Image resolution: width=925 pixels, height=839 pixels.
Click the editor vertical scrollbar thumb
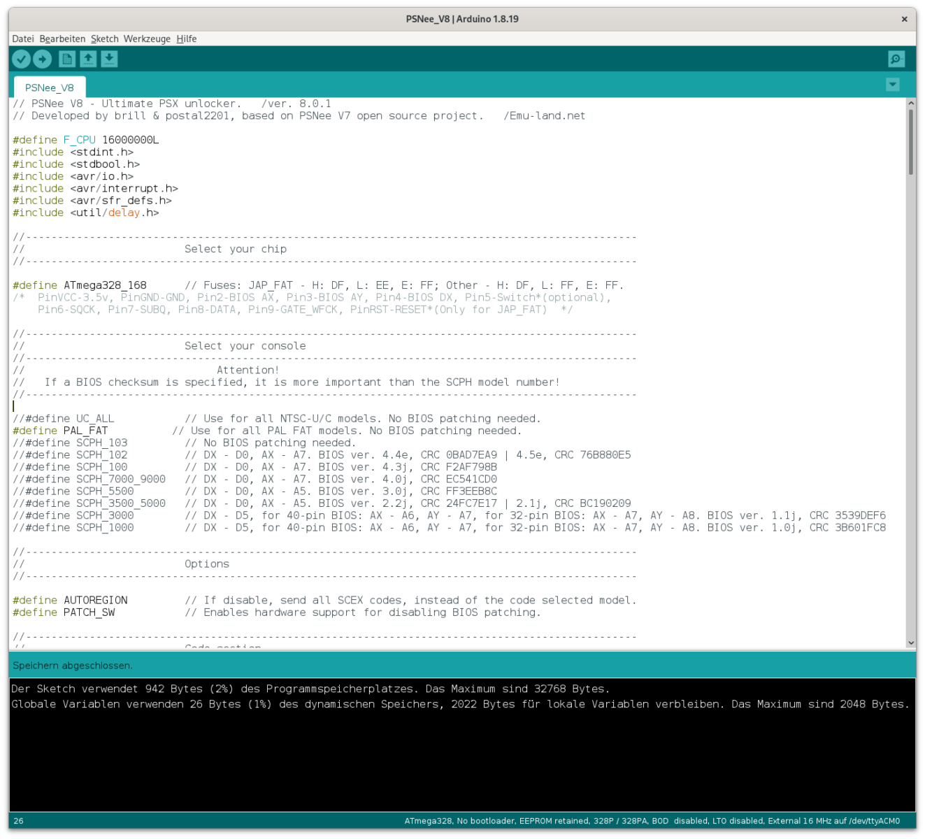click(x=911, y=142)
